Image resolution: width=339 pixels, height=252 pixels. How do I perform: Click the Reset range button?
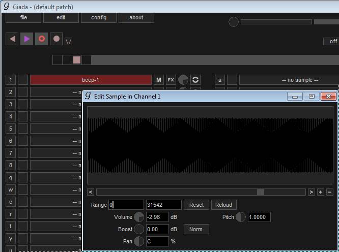pyautogui.click(x=196, y=205)
